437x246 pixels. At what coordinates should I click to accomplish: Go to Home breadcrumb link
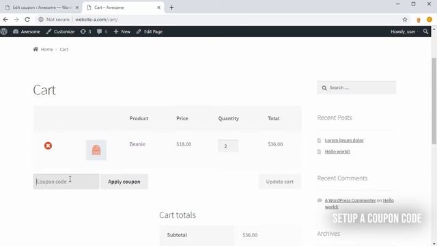coord(47,49)
